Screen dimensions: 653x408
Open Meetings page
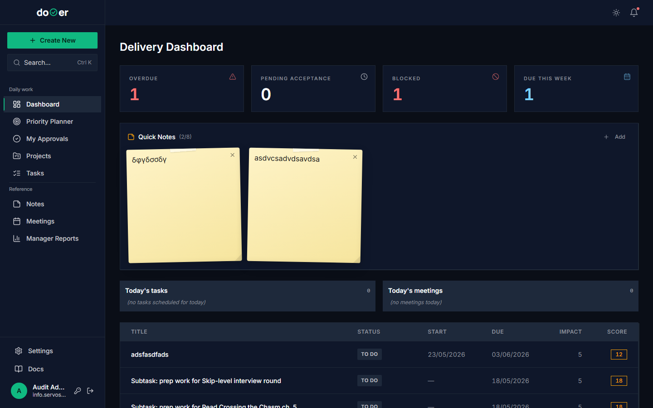pos(53,221)
